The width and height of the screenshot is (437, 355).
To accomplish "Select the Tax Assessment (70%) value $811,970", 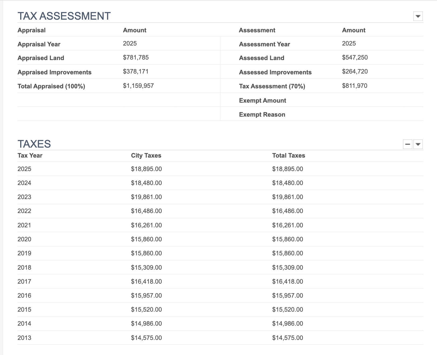I will tap(355, 86).
